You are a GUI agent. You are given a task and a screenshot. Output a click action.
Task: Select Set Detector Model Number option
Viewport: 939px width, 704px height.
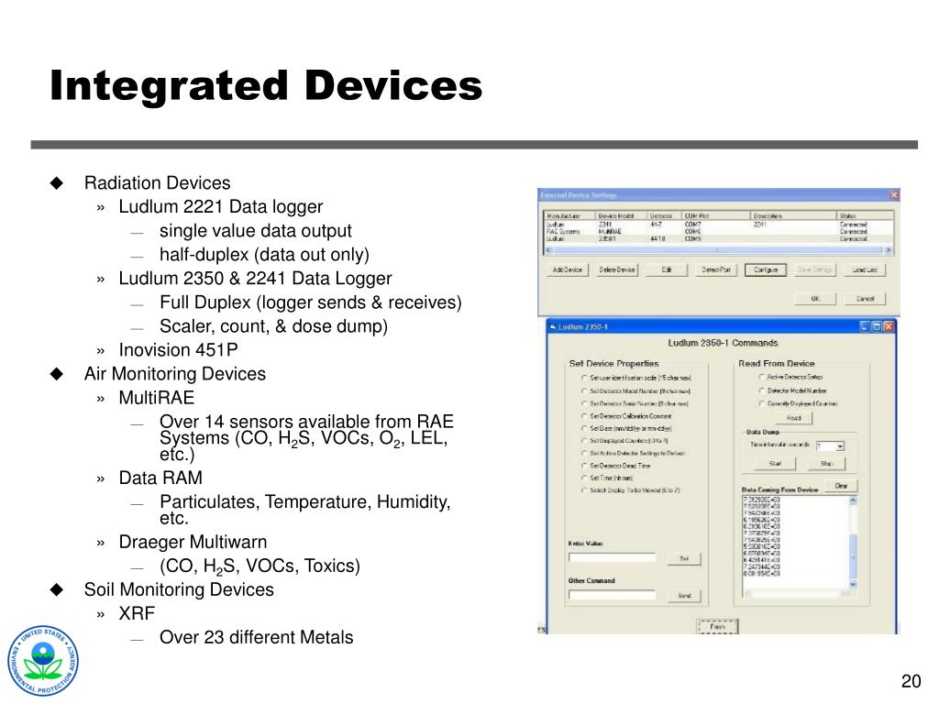pyautogui.click(x=636, y=390)
